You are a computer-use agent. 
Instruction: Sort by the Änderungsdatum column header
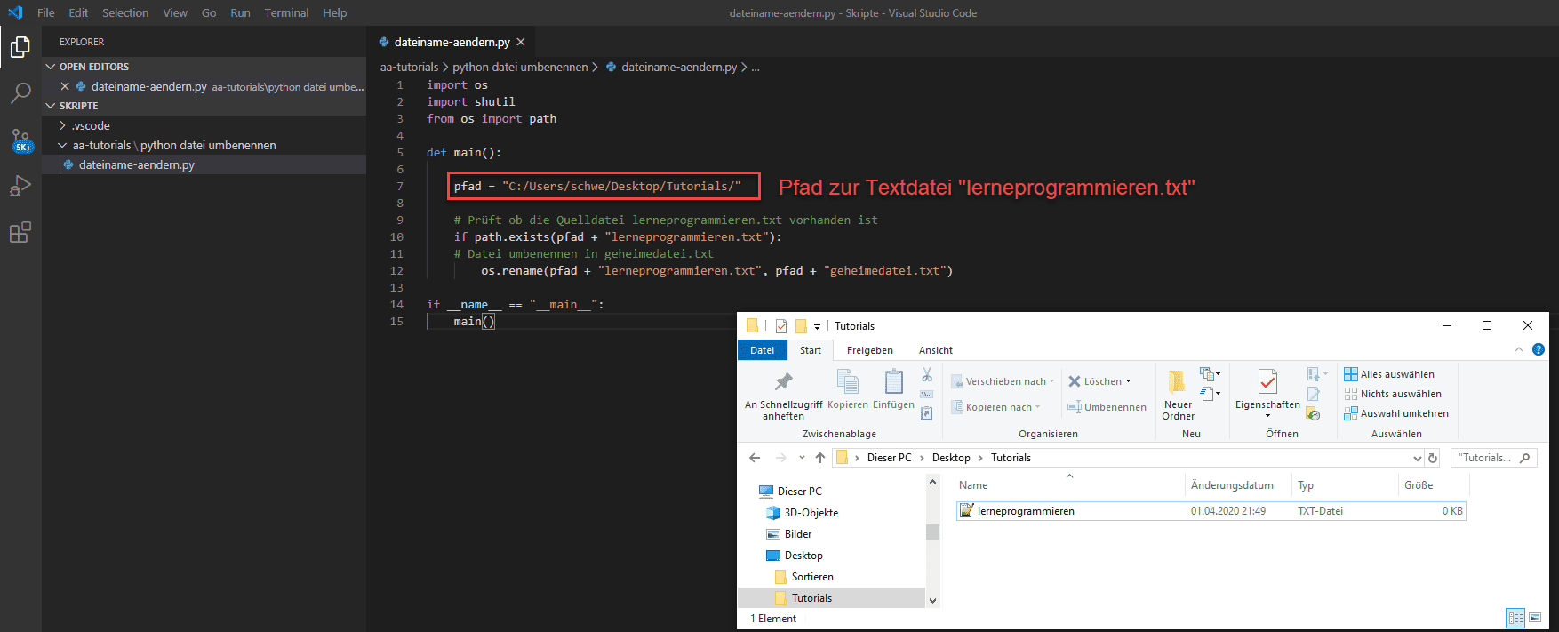1232,485
